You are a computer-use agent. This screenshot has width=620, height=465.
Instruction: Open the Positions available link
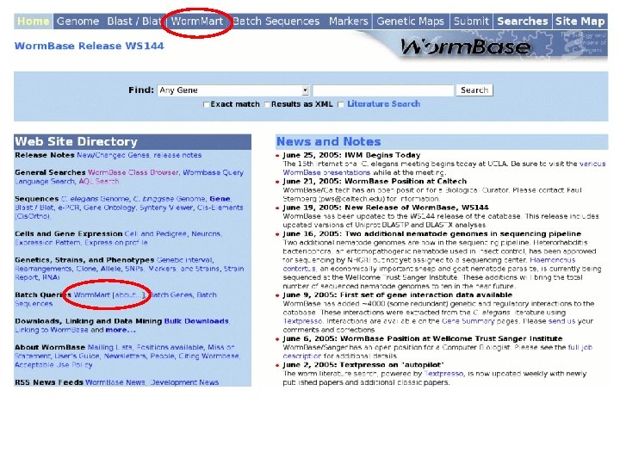170,347
